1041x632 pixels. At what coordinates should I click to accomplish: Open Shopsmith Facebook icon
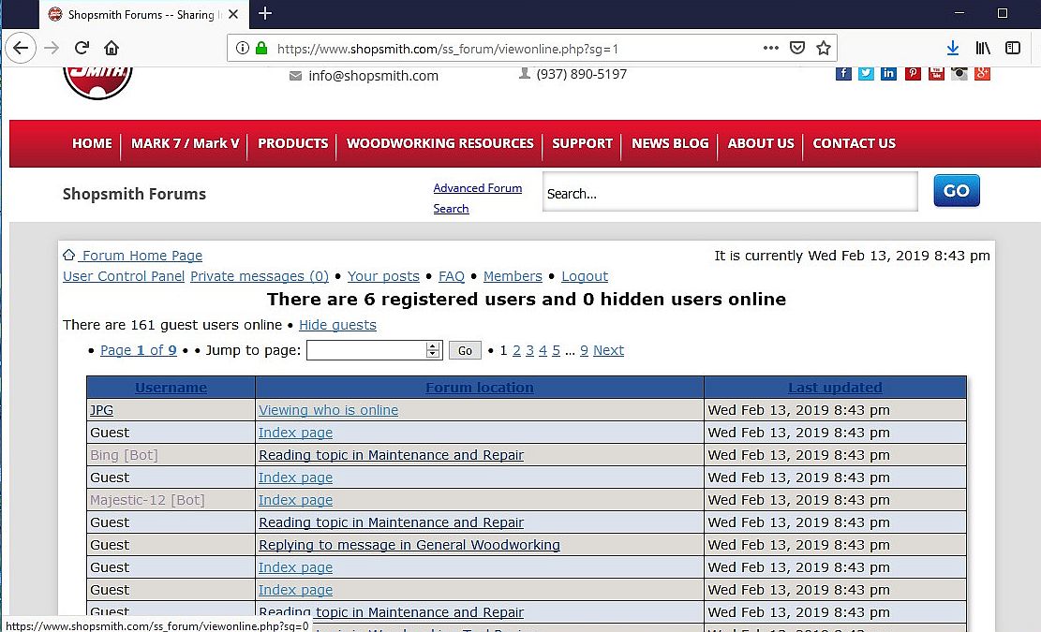pyautogui.click(x=843, y=73)
